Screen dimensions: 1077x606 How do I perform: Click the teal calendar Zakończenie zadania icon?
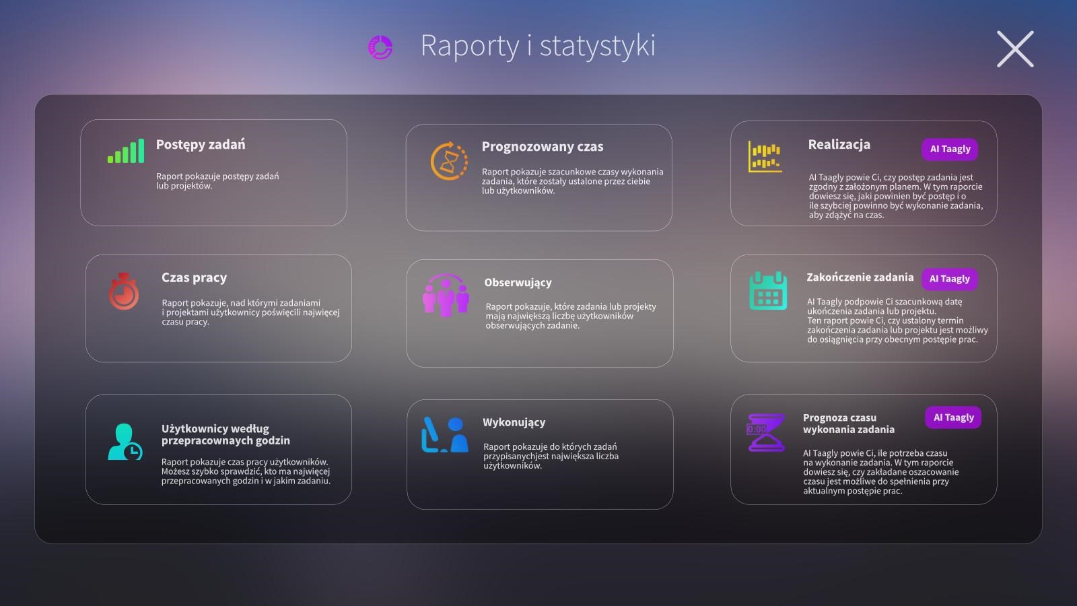pyautogui.click(x=768, y=291)
